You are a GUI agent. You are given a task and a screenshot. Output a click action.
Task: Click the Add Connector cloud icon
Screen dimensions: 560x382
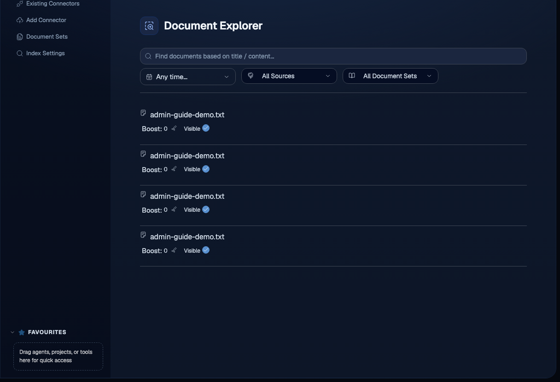20,20
